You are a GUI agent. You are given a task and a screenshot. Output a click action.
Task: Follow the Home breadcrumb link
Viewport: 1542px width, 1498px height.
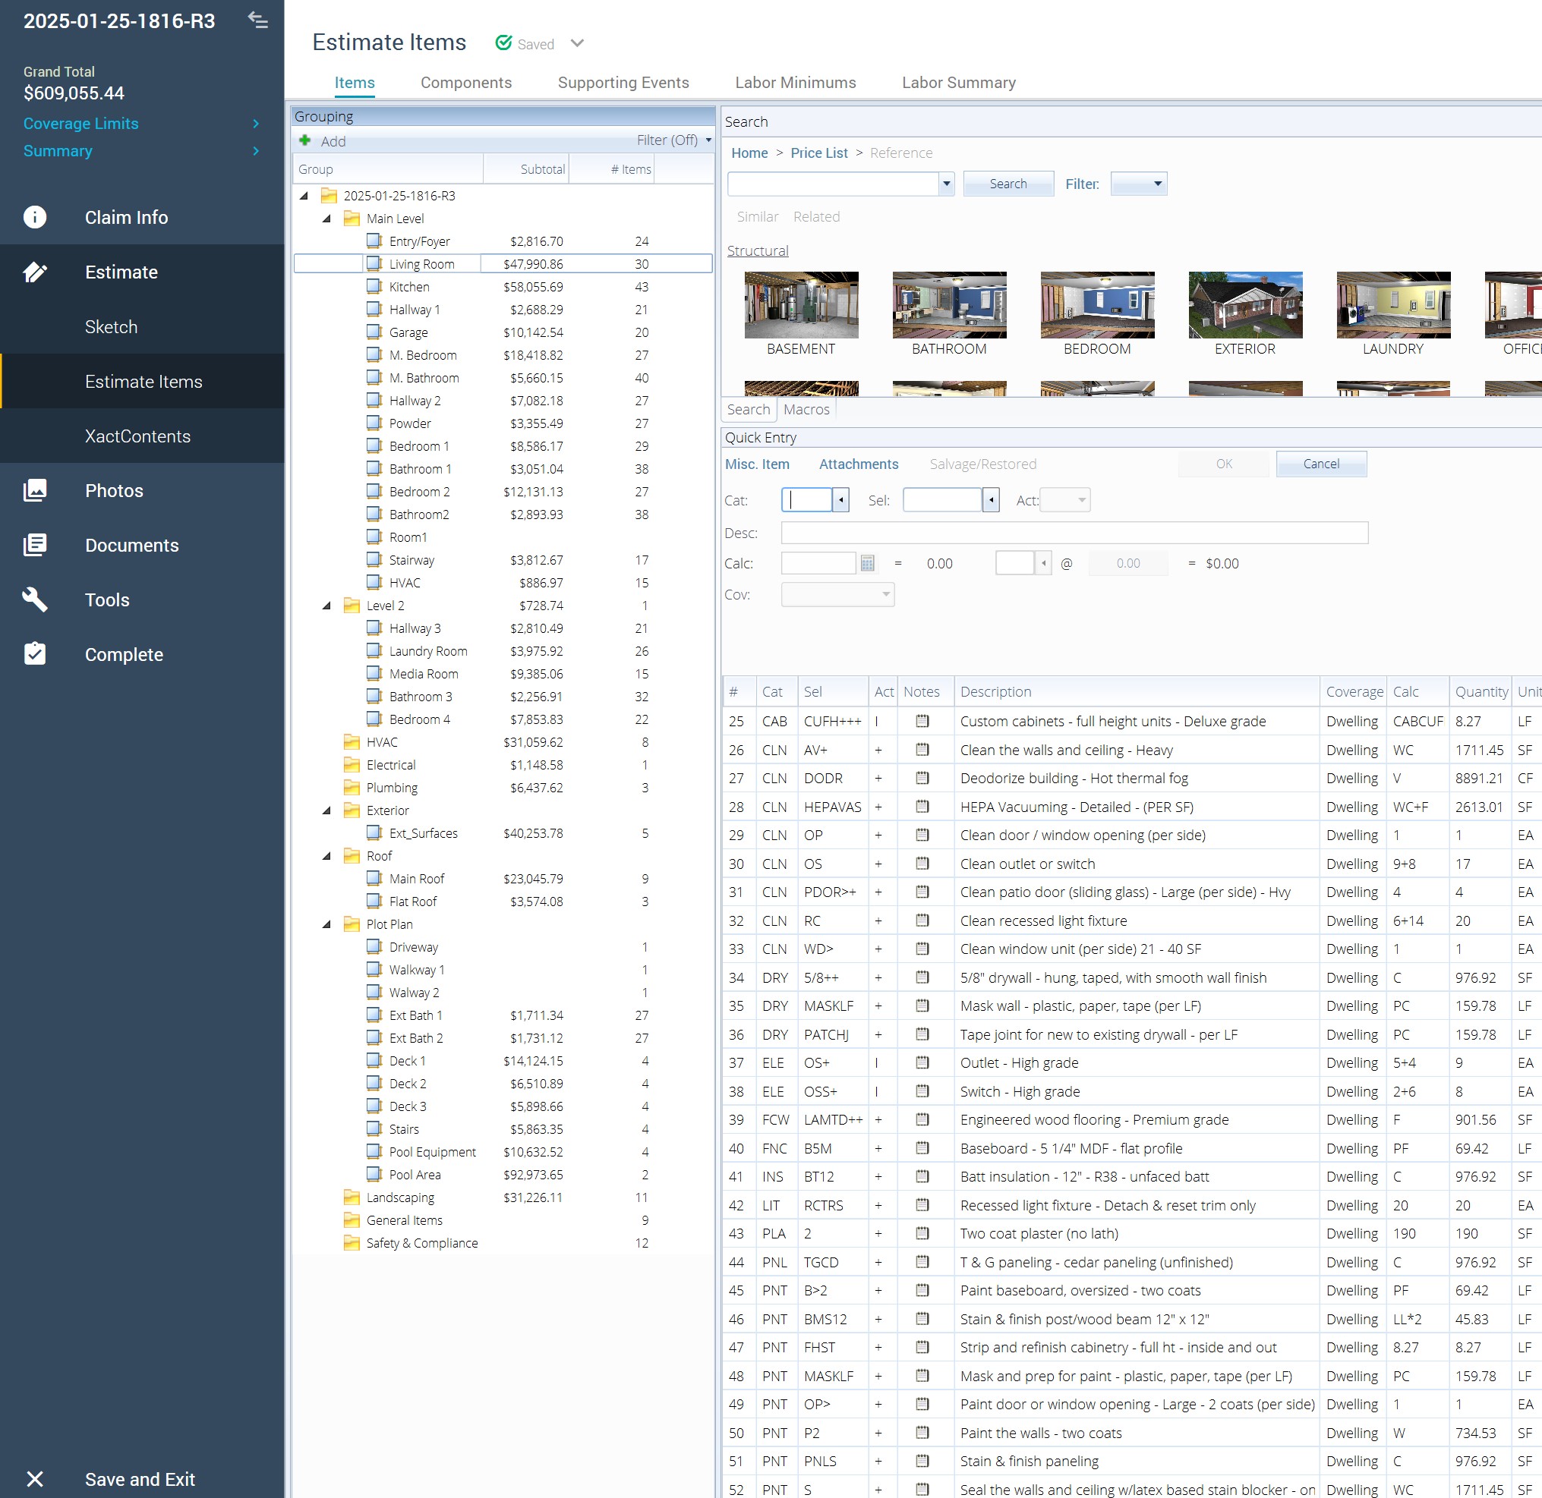(749, 153)
